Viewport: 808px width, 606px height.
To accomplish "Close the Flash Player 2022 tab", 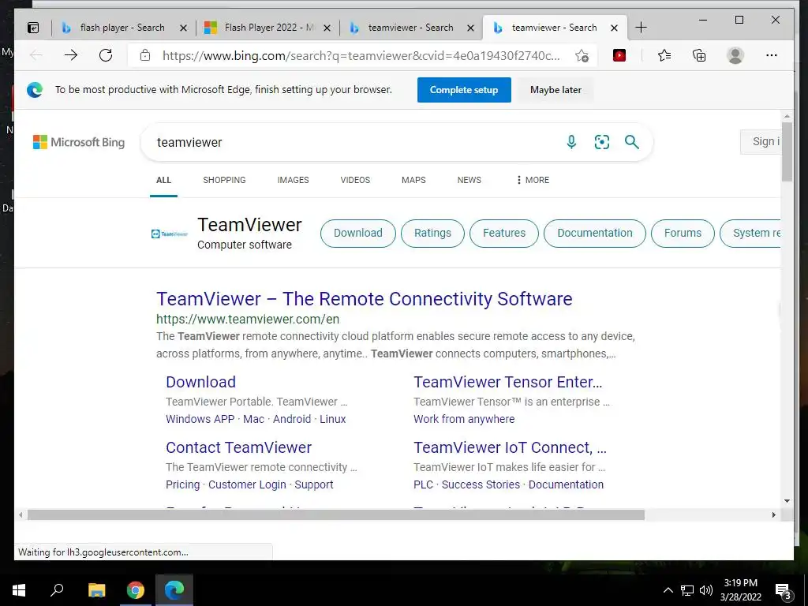I will pyautogui.click(x=327, y=28).
